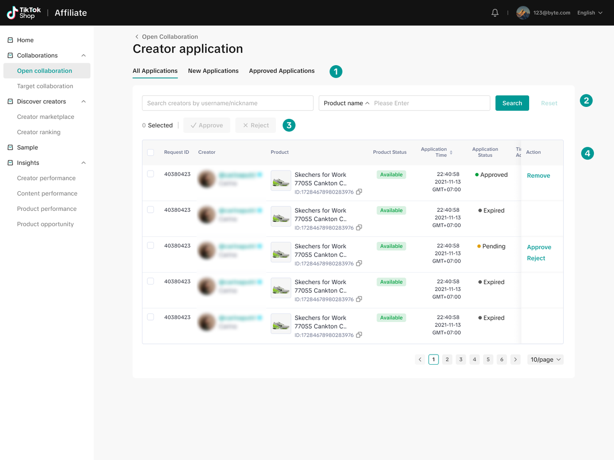This screenshot has height=460, width=614.
Task: Open the notifications bell icon
Action: point(495,13)
